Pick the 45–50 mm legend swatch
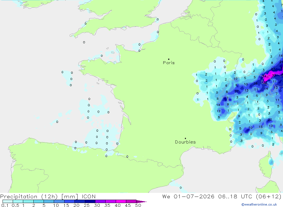 131,201
